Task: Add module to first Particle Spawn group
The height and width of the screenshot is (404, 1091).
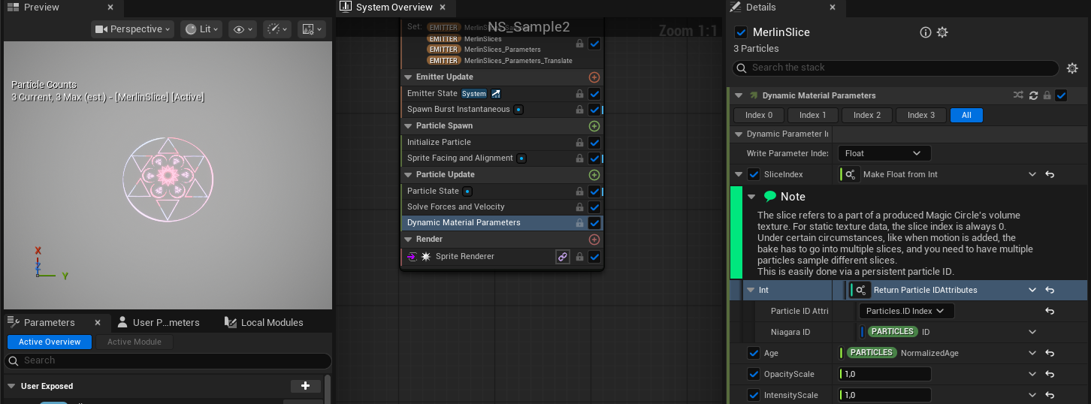Action: tap(594, 126)
